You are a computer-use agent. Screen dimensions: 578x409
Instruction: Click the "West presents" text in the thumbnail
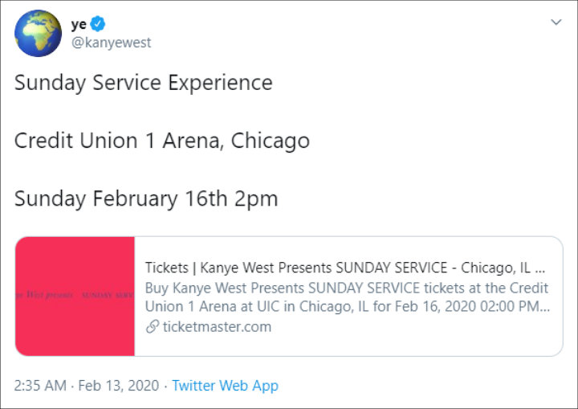pos(48,296)
